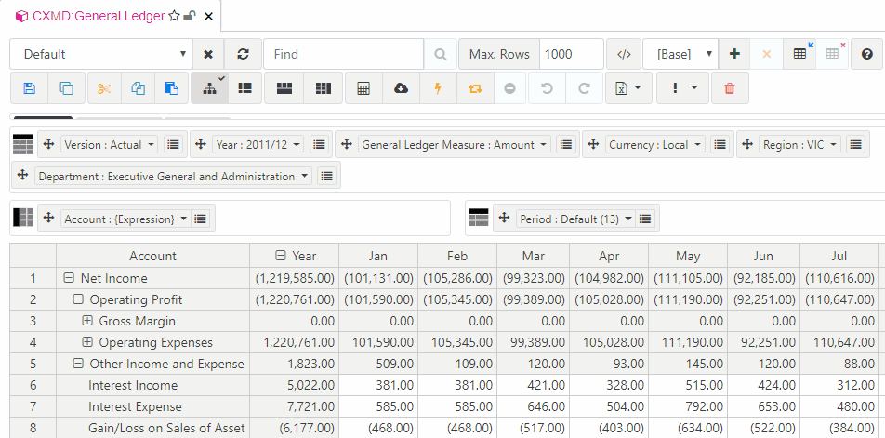Toggle the list view button
This screenshot has width=885, height=438.
[245, 88]
